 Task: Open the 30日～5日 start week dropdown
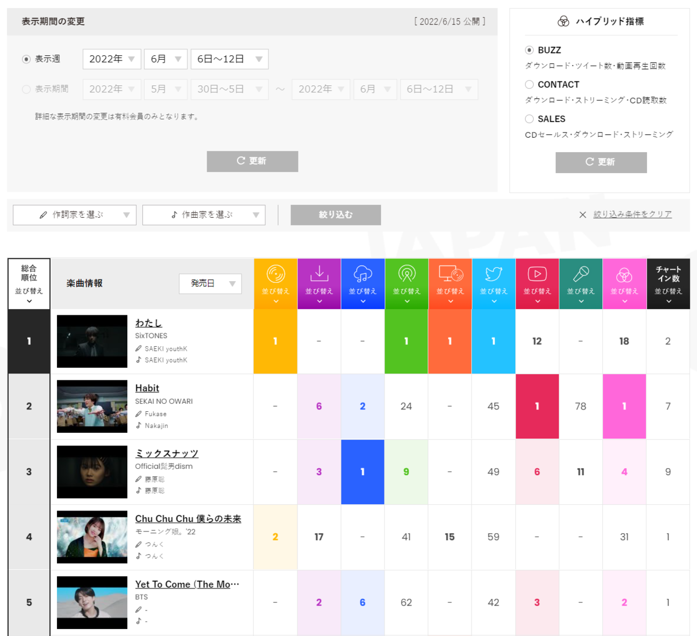pyautogui.click(x=229, y=89)
